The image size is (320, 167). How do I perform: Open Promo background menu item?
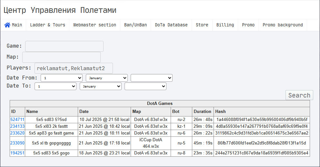[x=283, y=25]
